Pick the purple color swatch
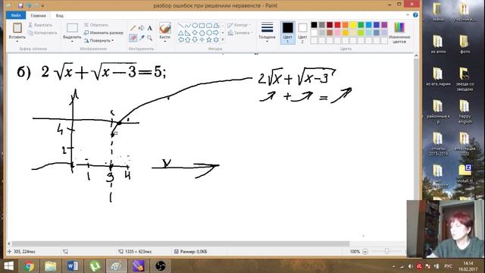The height and width of the screenshot is (273, 485). click(384, 25)
